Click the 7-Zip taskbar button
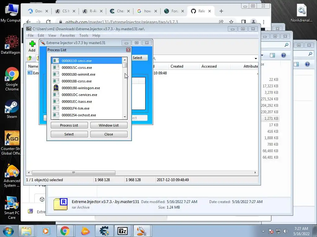 click(x=123, y=231)
